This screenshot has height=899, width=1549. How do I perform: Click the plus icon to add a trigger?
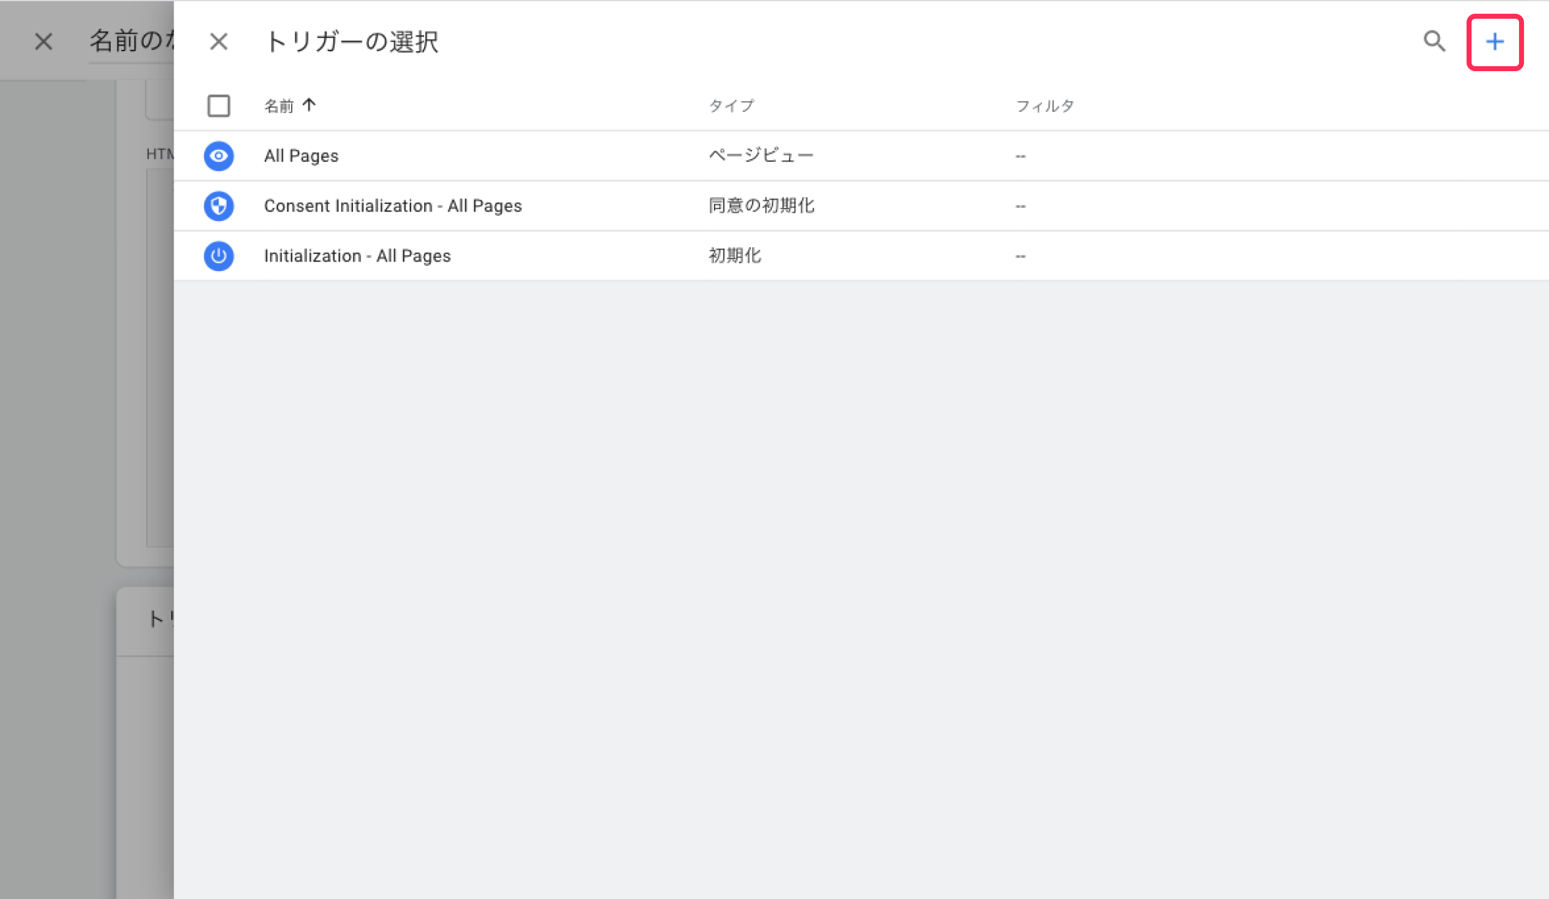coord(1494,42)
